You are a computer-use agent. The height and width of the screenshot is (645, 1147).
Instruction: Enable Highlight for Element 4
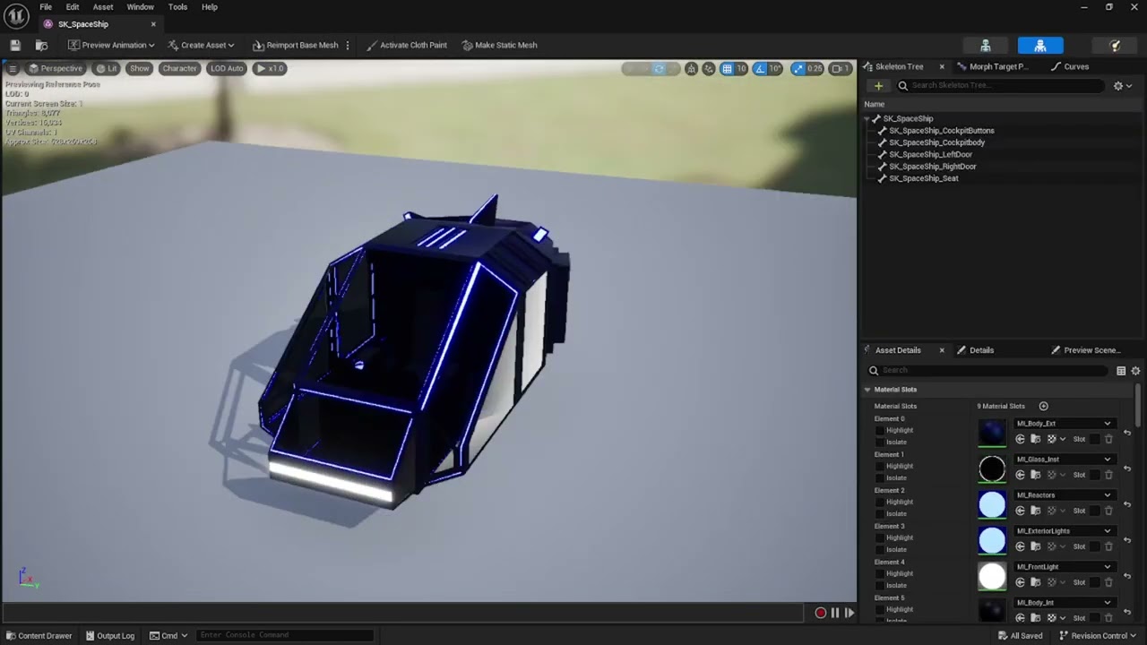[880, 573]
